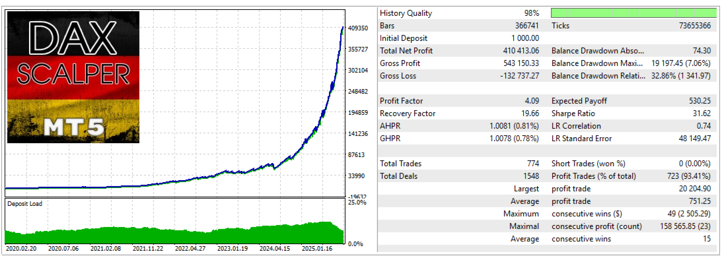
Task: Click the Total Trades value 774
Action: click(533, 164)
